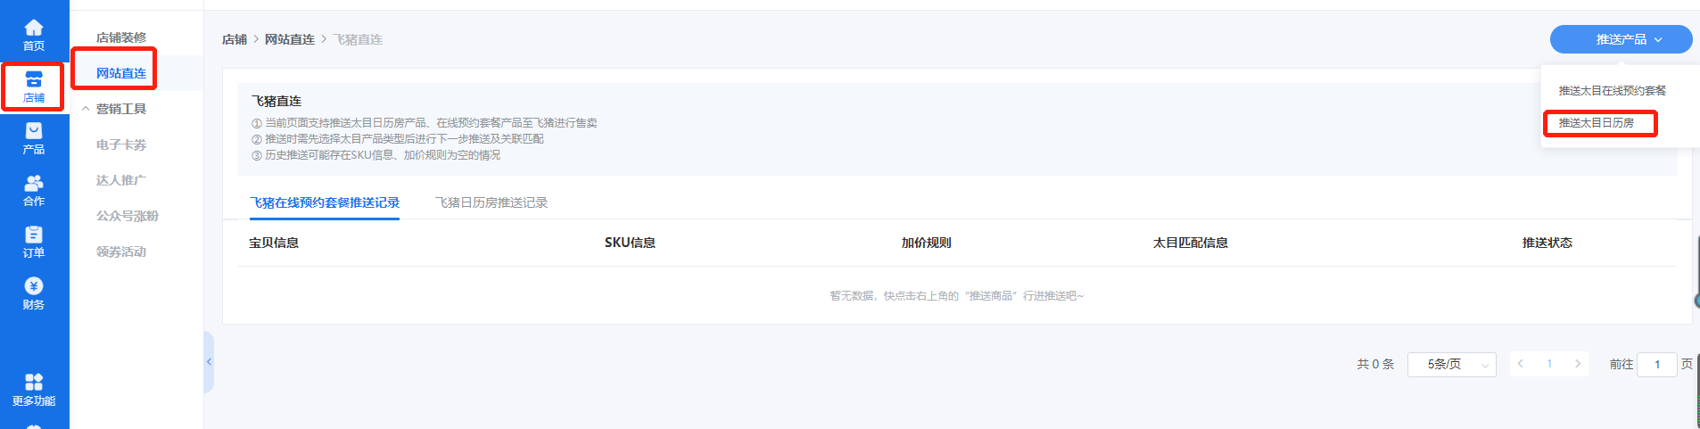Choose 推送太目在线预约套餐 from dropdown
The height and width of the screenshot is (429, 1700).
click(1613, 91)
